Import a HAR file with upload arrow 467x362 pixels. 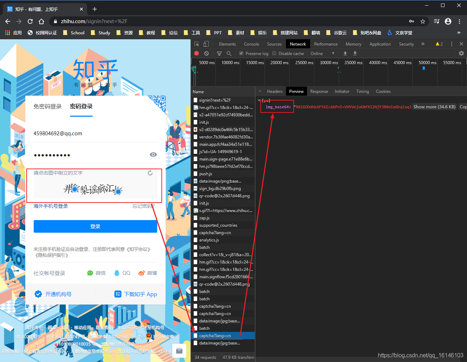point(345,53)
